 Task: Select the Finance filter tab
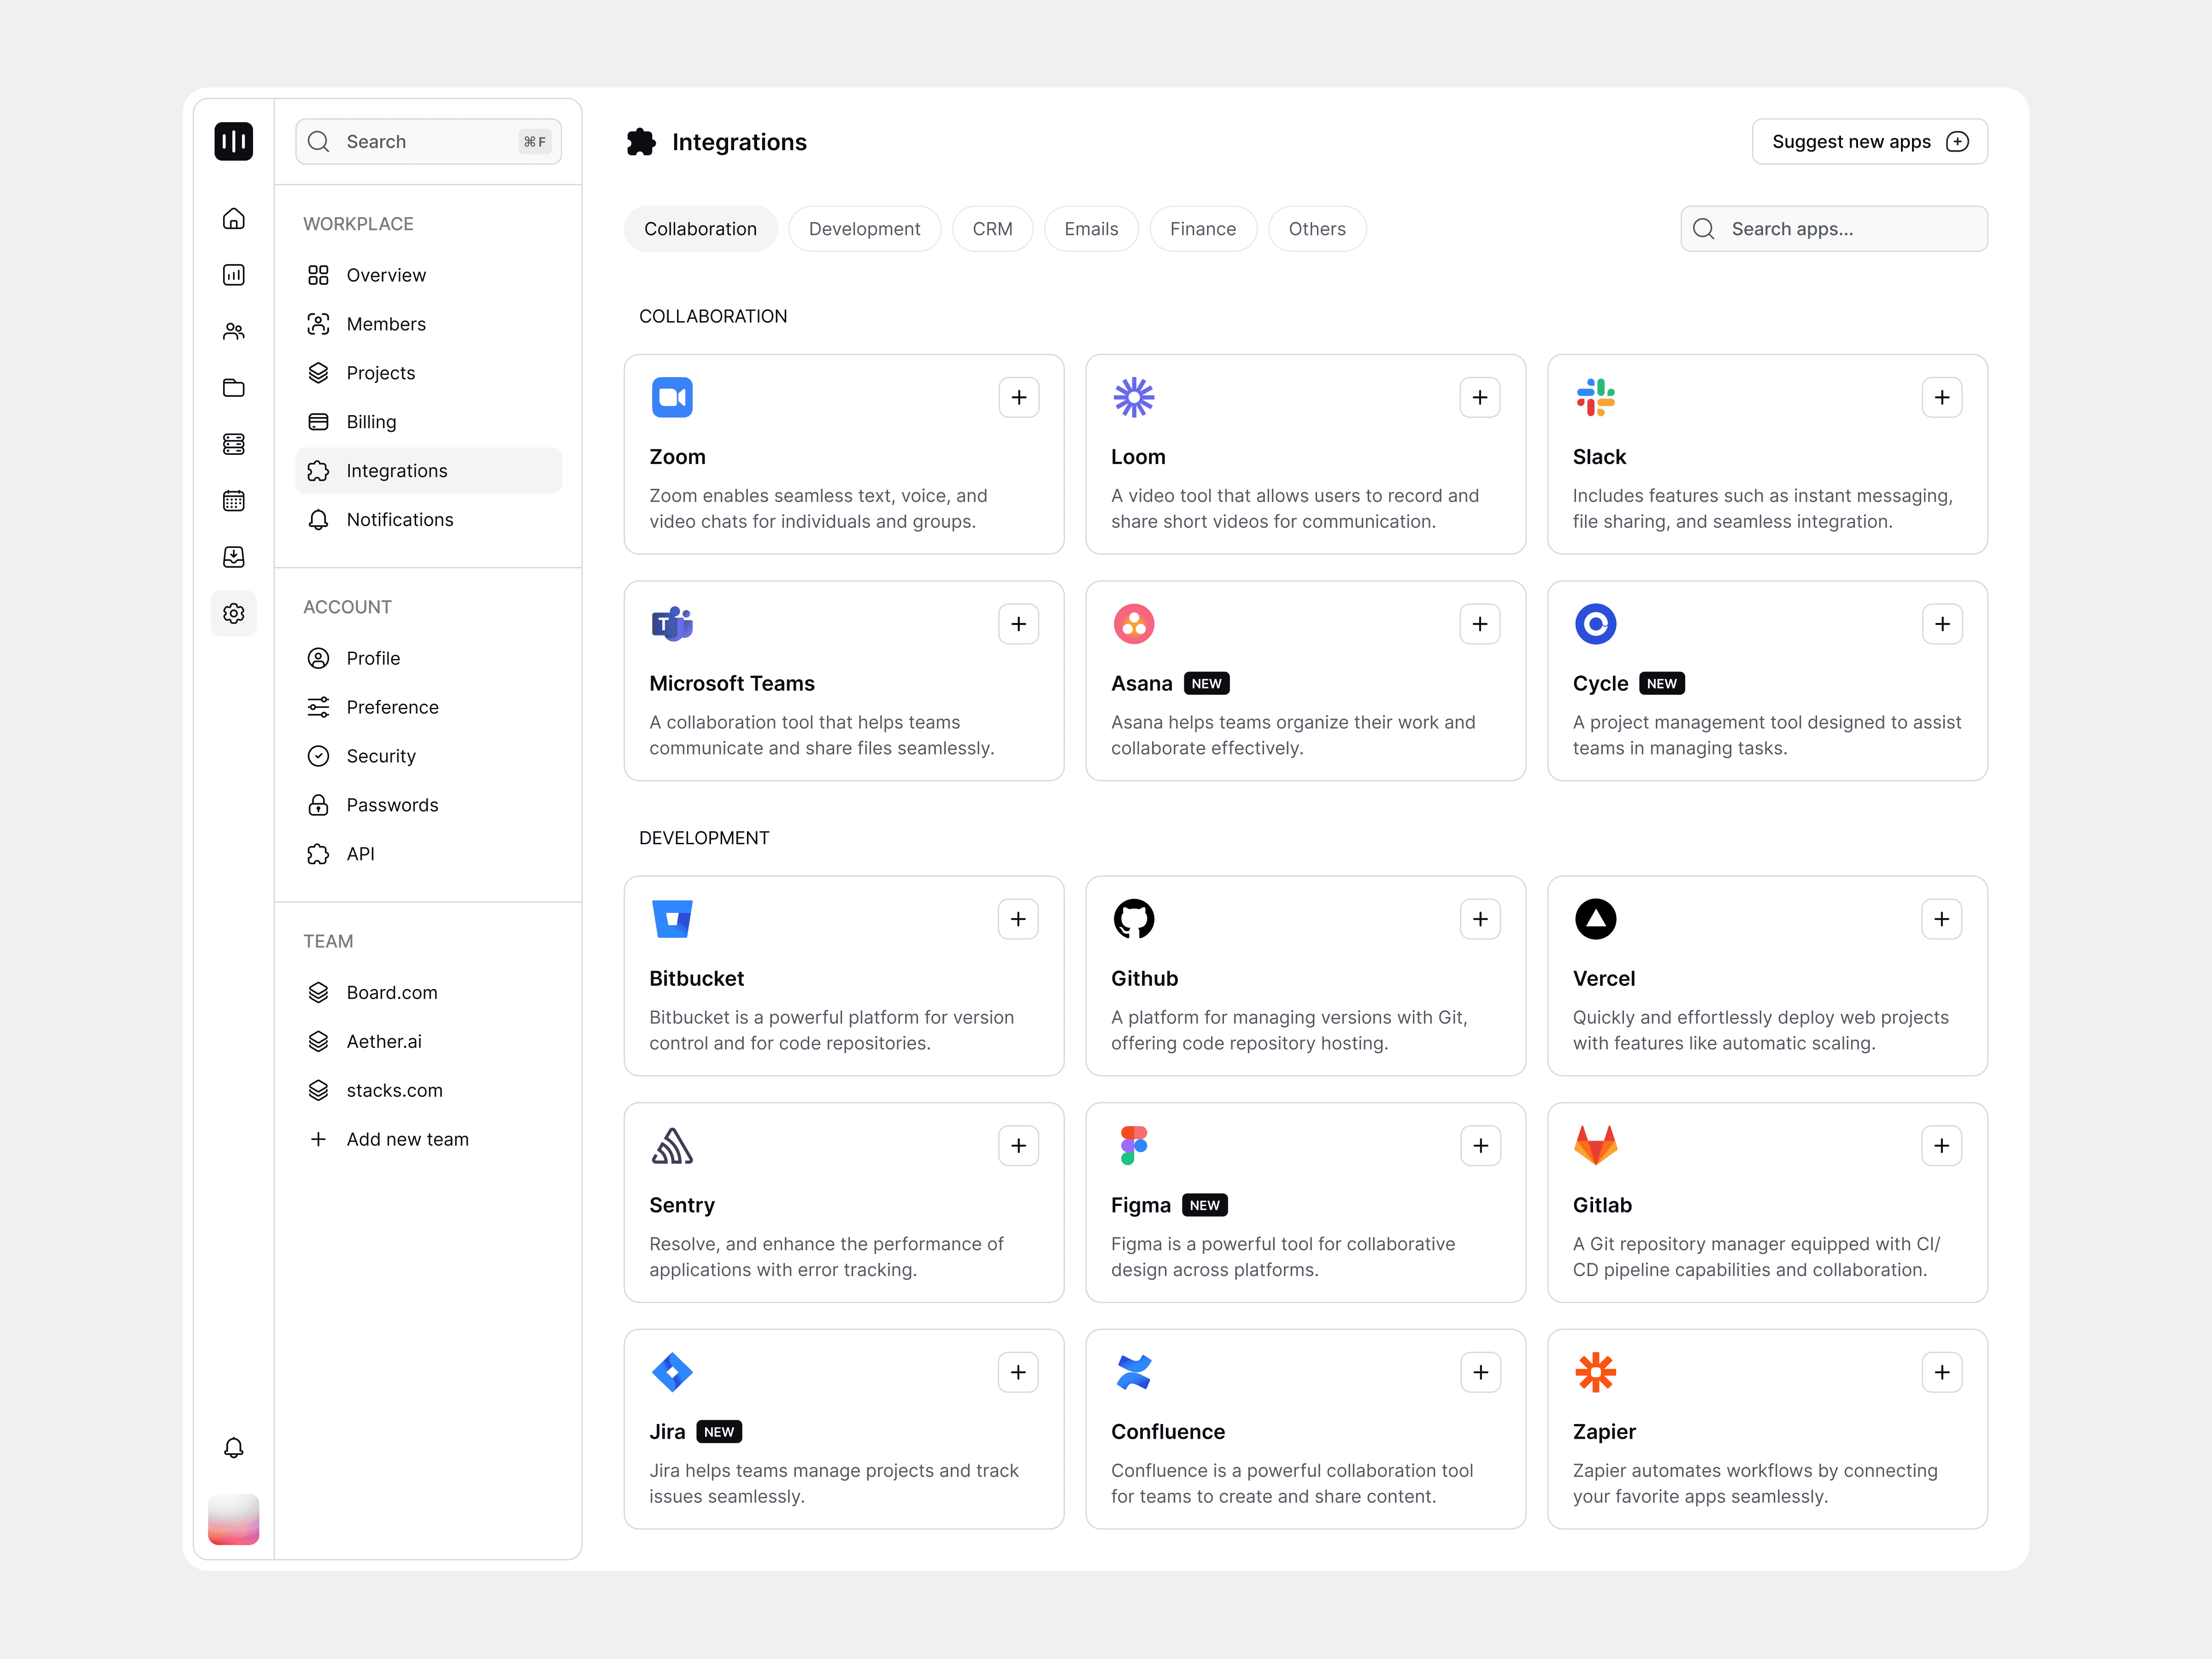click(x=1202, y=229)
